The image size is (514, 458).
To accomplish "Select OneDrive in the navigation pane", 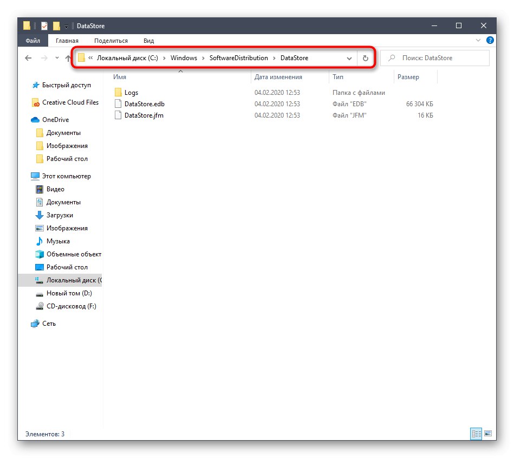I will [55, 120].
